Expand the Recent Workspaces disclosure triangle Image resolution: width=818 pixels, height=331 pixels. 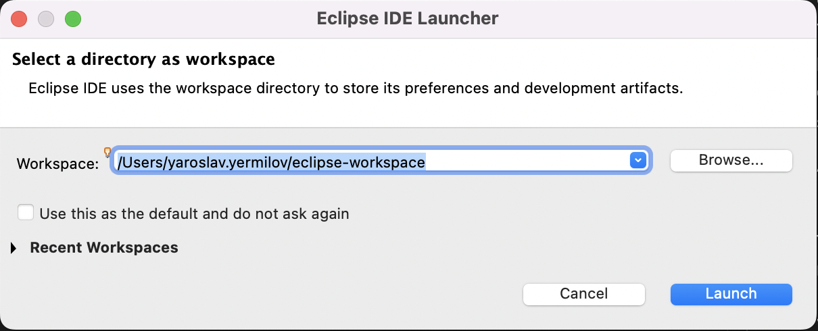[14, 249]
